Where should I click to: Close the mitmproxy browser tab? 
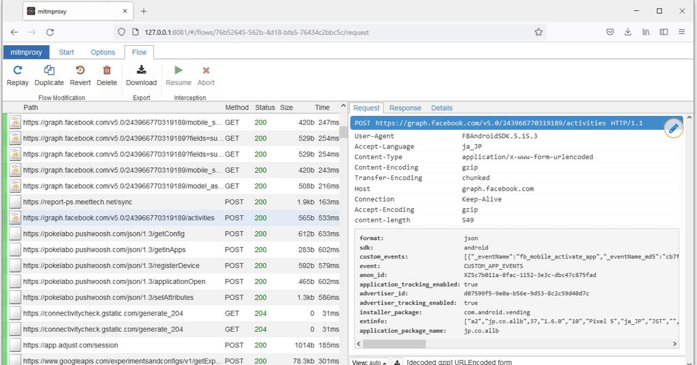coord(125,11)
